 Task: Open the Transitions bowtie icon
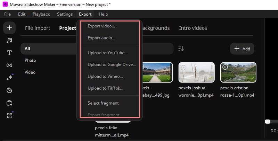pyautogui.click(x=9, y=65)
